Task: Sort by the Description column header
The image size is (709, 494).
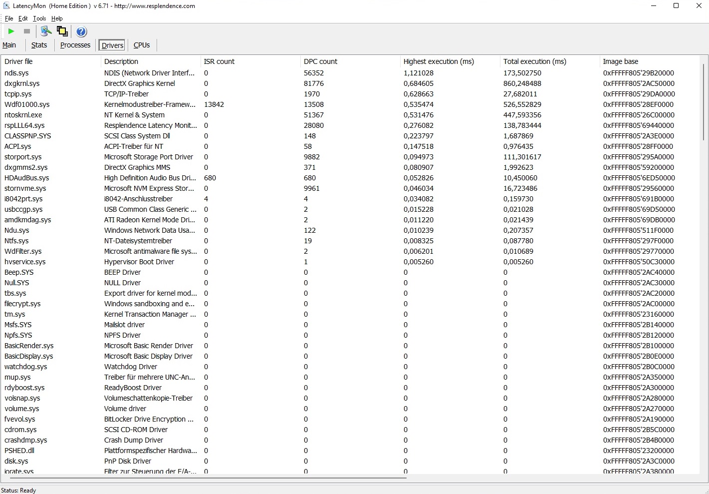Action: (x=150, y=61)
